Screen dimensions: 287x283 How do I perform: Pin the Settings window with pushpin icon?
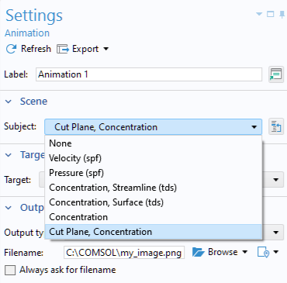tap(282, 15)
